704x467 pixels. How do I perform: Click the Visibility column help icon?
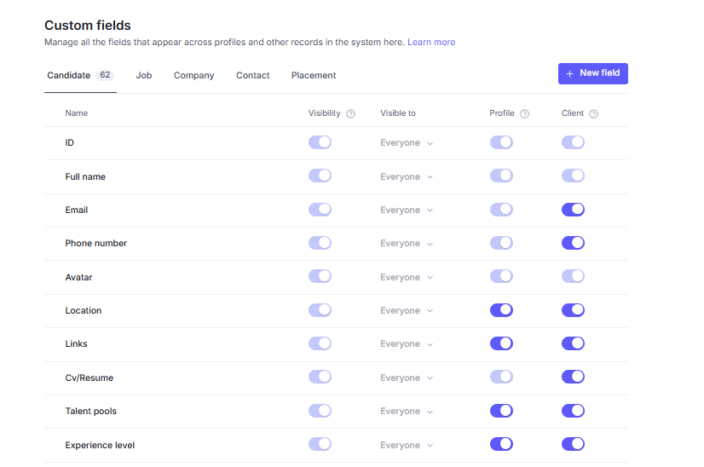point(351,114)
